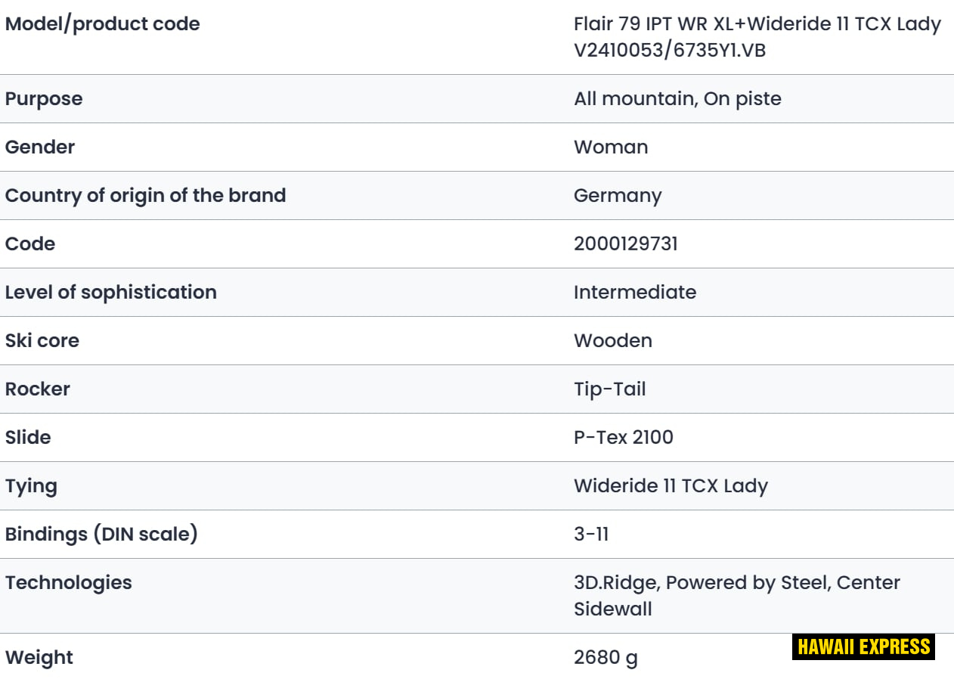Click the Model/product code label
This screenshot has width=954, height=679.
click(103, 24)
